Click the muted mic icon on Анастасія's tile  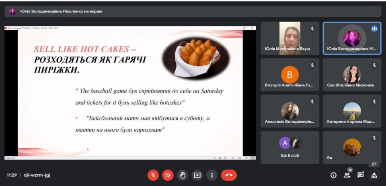pyautogui.click(x=312, y=101)
